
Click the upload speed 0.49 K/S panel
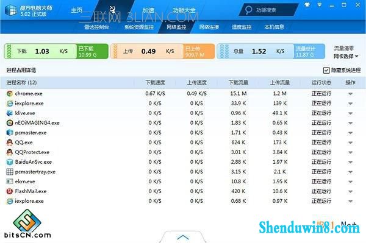147,51
